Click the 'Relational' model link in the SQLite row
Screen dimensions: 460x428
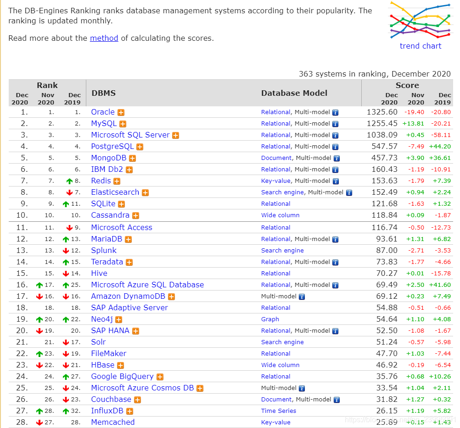pyautogui.click(x=276, y=204)
